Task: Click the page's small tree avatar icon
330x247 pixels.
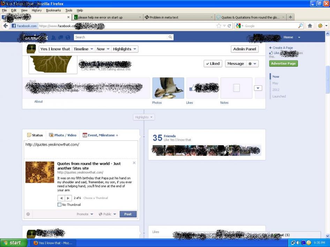Action: [x=31, y=49]
